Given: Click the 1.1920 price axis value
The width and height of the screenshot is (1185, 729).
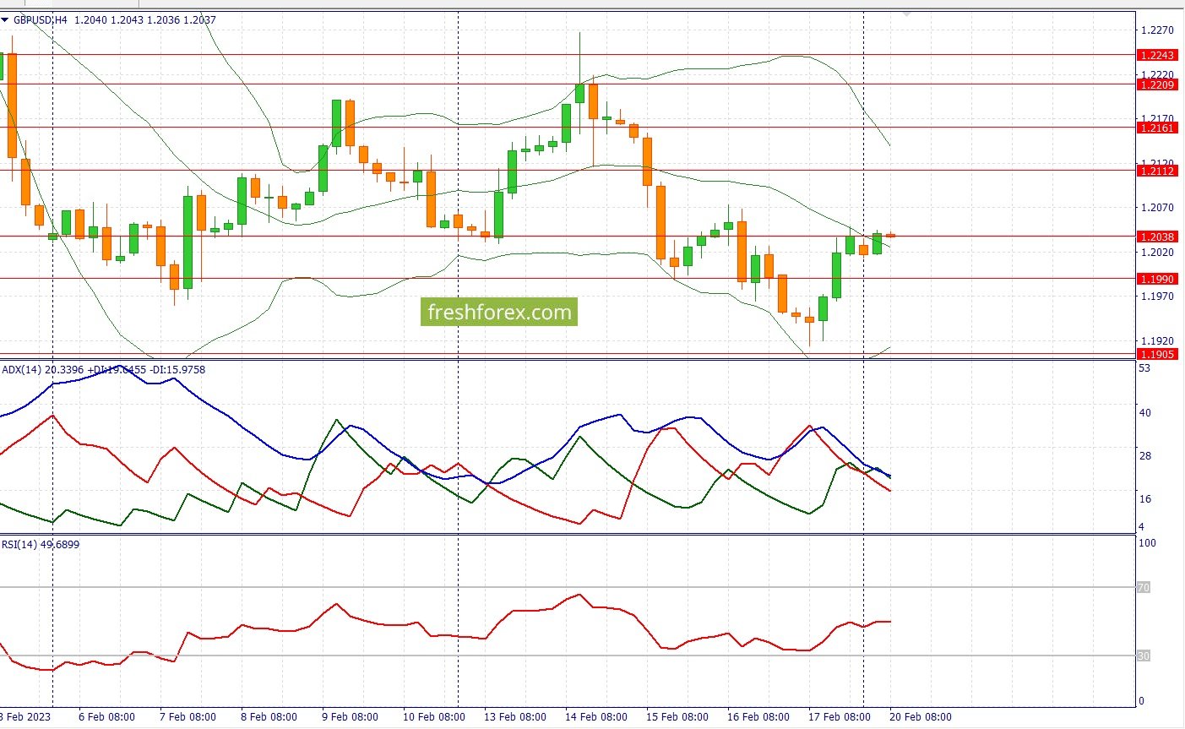Looking at the screenshot, I should (x=1156, y=340).
